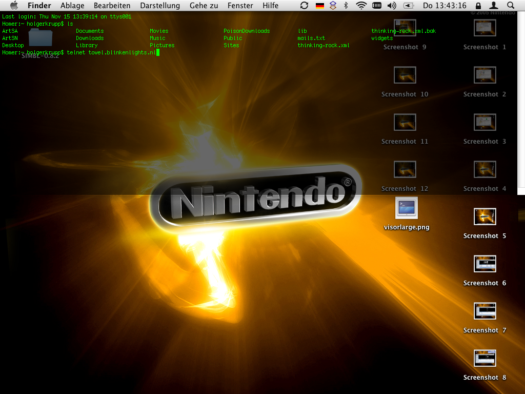Screen dimensions: 525x394
Task: Click 'thinking-rock.xml' in terminal listing
Action: point(324,45)
